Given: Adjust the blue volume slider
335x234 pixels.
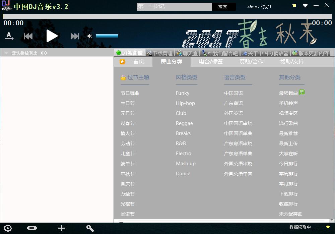Looking at the screenshot, I should click(x=107, y=36).
